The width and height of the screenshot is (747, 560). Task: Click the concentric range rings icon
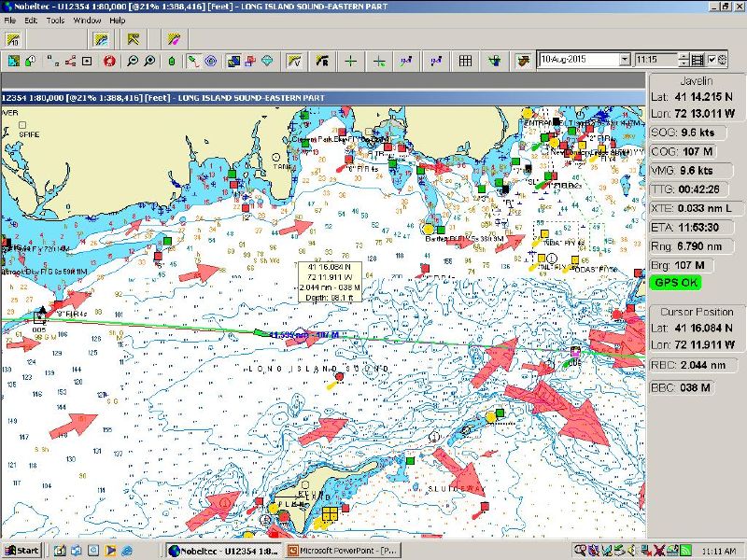point(211,61)
